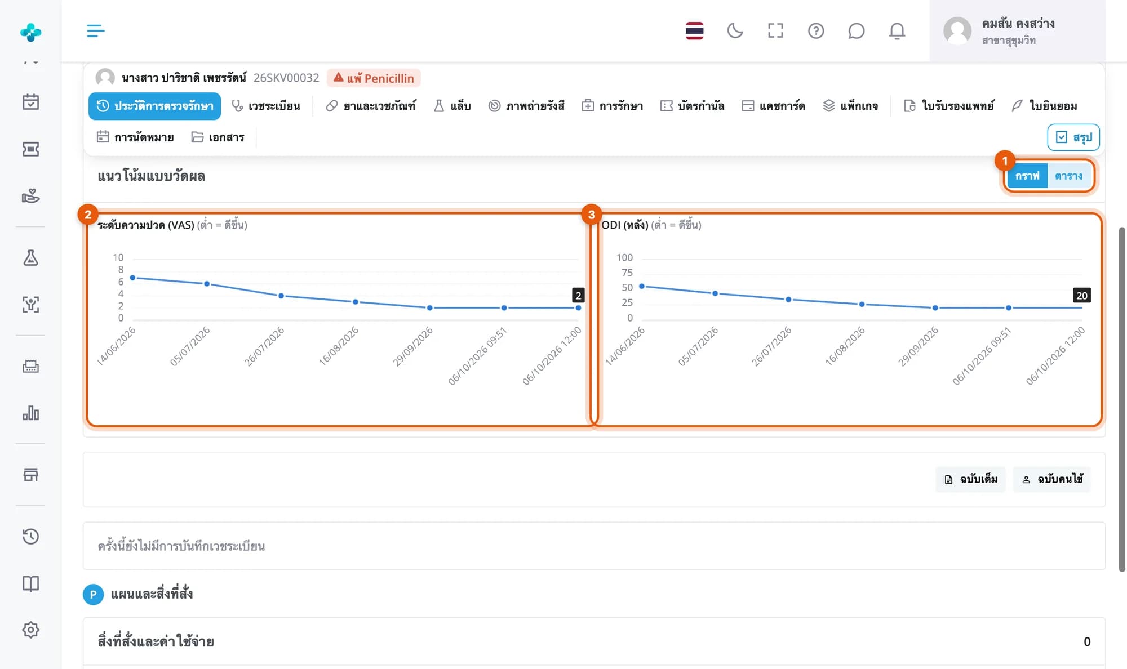Open the history clock sidebar icon
The width and height of the screenshot is (1127, 669).
click(x=30, y=537)
